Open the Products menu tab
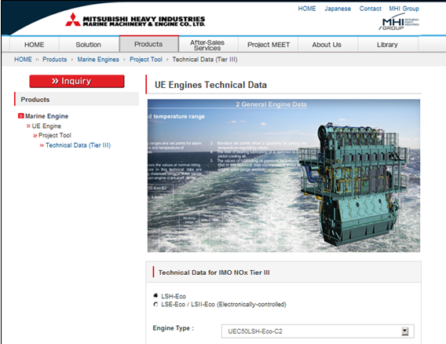Image resolution: width=446 pixels, height=344 pixels. pos(148,44)
